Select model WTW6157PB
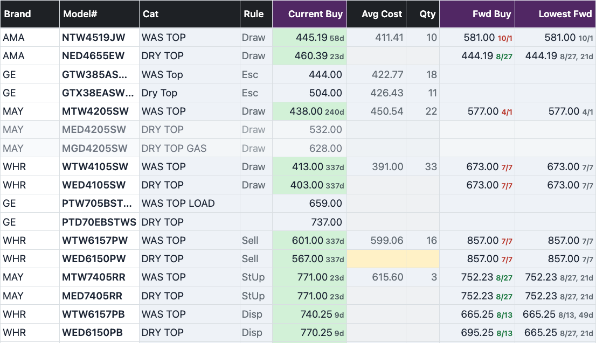 99,314
